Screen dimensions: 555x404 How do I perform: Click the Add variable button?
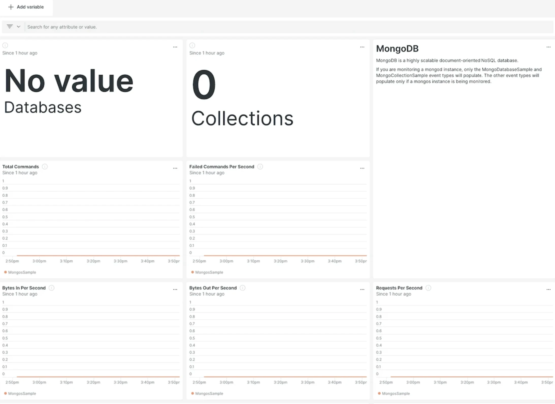click(26, 7)
